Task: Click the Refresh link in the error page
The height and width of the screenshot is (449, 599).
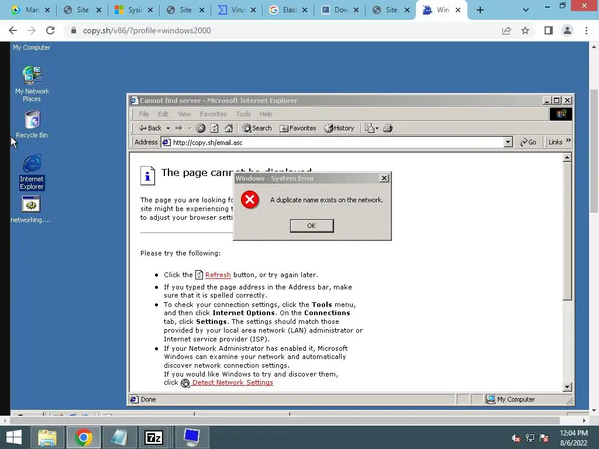Action: (218, 275)
